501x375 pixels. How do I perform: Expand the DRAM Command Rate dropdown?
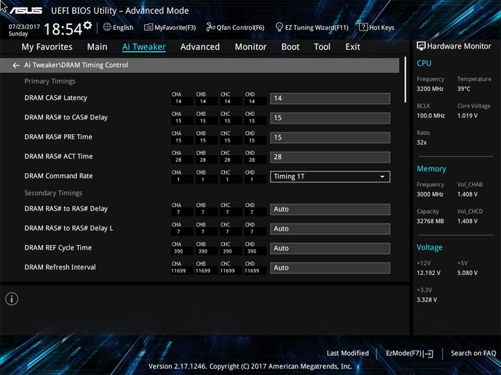click(x=330, y=176)
